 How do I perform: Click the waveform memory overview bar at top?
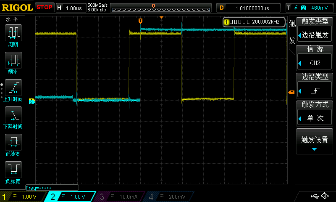pyautogui.click(x=161, y=8)
